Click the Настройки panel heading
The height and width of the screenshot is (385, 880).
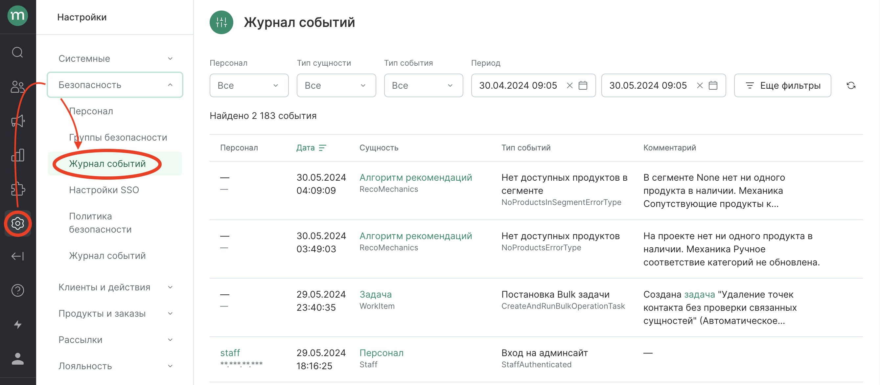tap(81, 17)
